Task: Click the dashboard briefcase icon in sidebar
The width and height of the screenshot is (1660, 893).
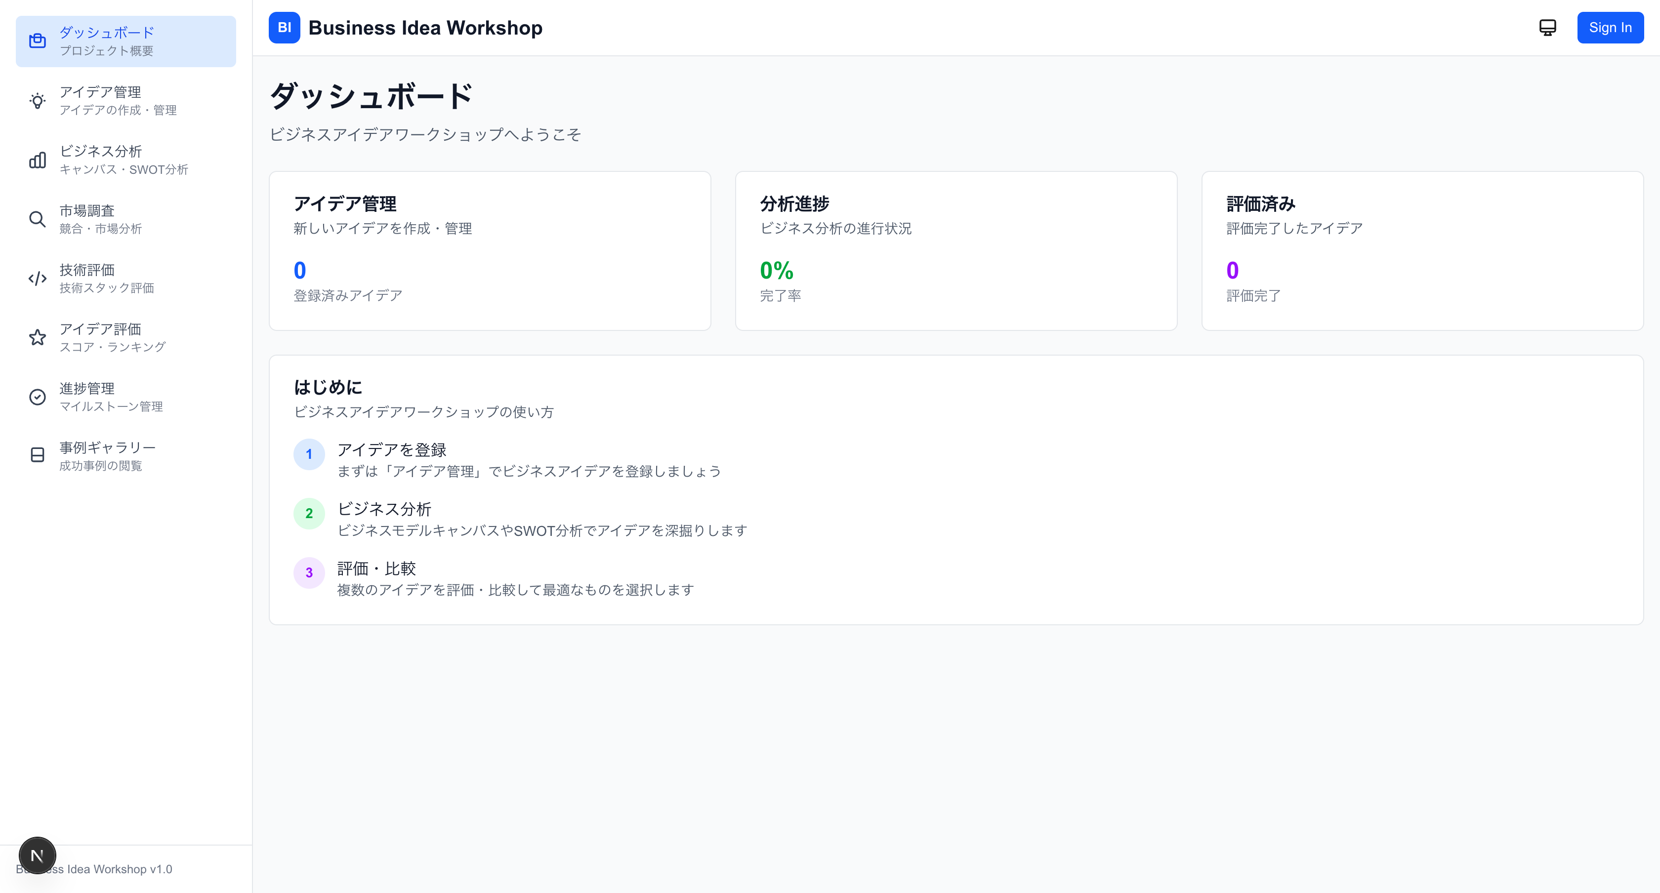Action: click(x=38, y=41)
